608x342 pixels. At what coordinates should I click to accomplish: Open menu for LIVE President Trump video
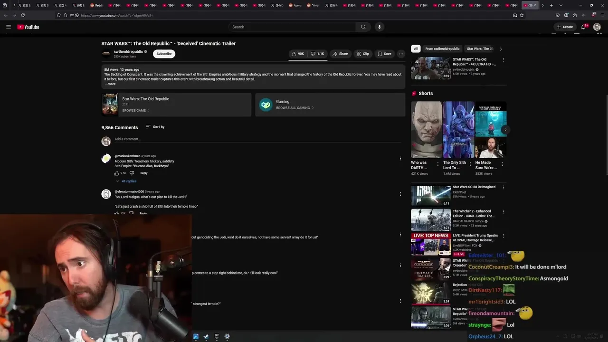[503, 236]
